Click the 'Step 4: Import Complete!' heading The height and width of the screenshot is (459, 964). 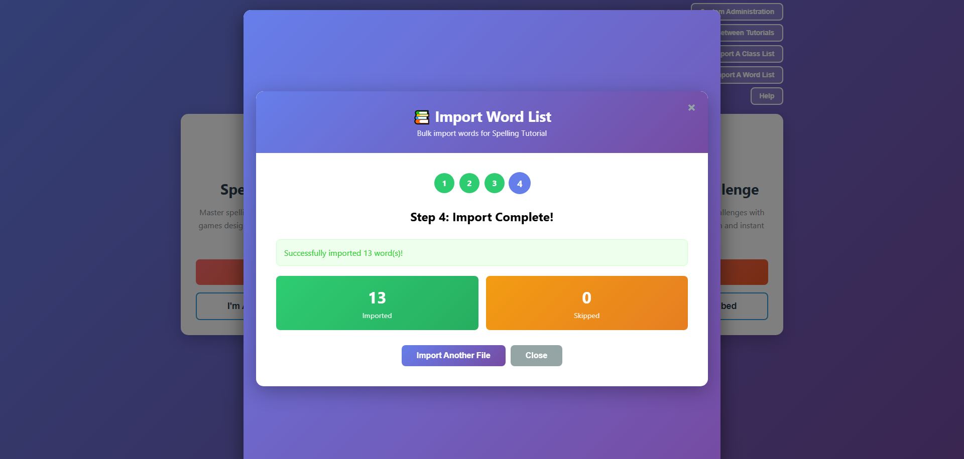pos(481,217)
